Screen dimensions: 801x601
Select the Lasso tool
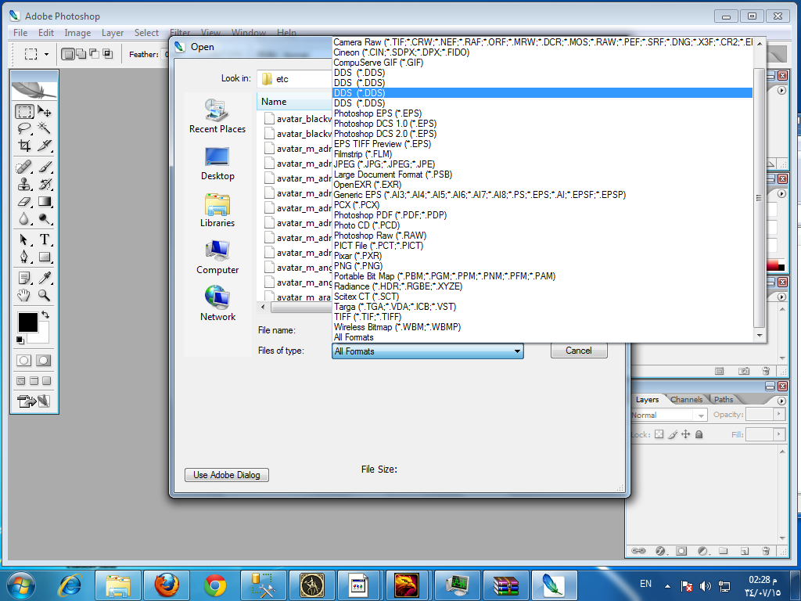click(24, 128)
